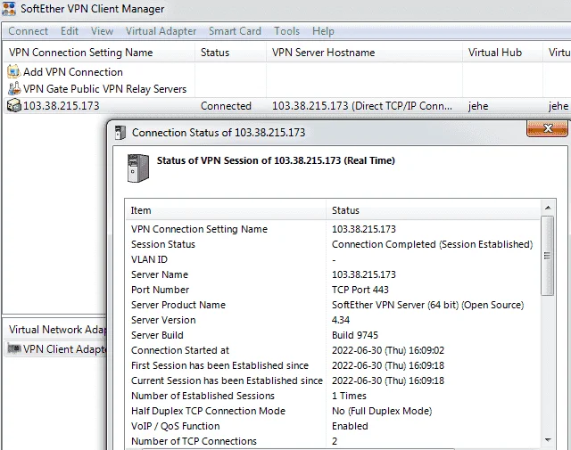
Task: Click the Direct TCP/IP Conn hostname cell
Action: (x=362, y=106)
